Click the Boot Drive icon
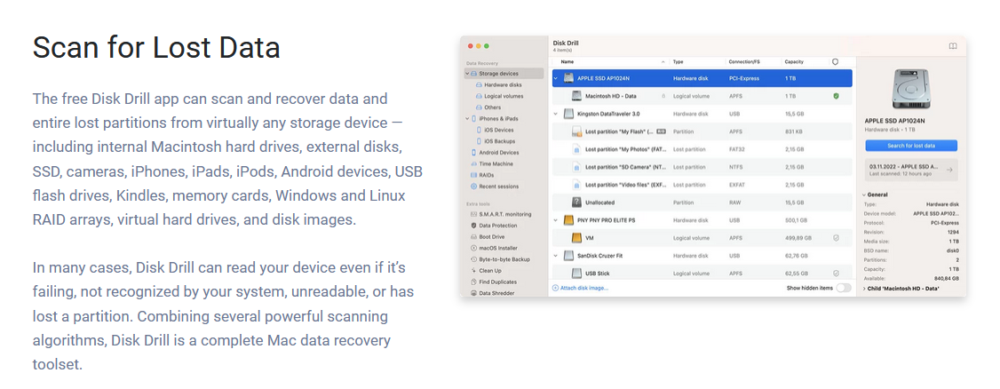Viewport: 1000px width, 389px height. coord(473,236)
